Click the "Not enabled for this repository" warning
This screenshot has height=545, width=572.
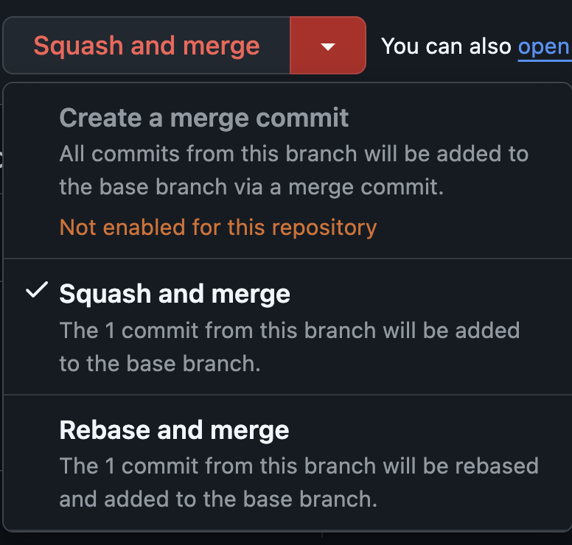coord(218,228)
